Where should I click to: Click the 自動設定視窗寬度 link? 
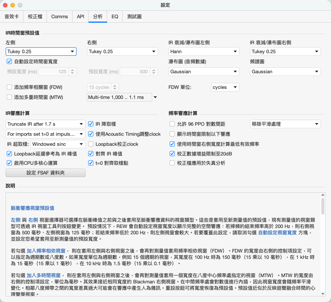(x=277, y=232)
